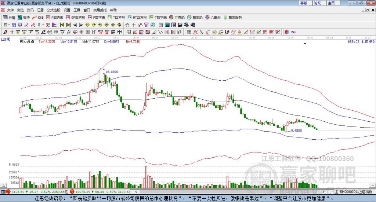Click the small black triangle marker above chart

point(305,44)
